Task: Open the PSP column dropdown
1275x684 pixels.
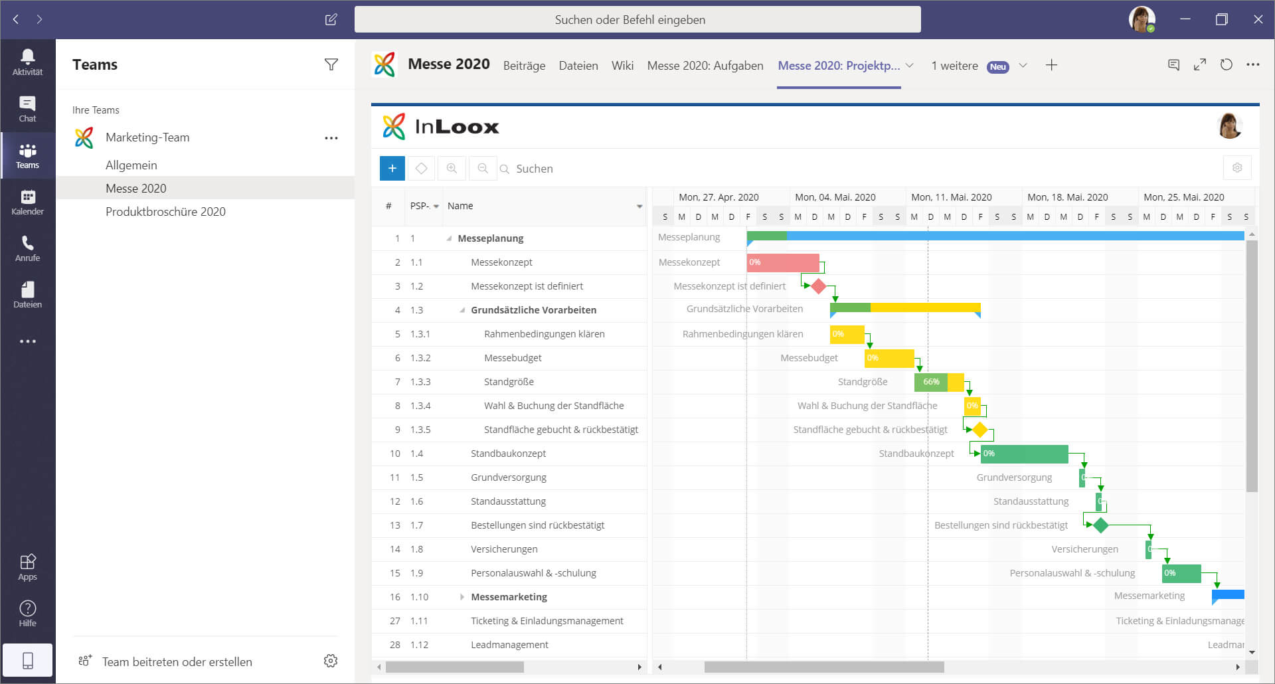Action: (436, 207)
